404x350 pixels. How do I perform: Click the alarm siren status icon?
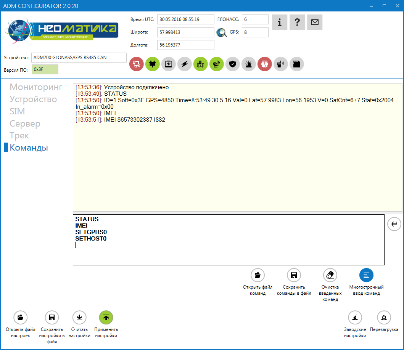pyautogui.click(x=249, y=64)
